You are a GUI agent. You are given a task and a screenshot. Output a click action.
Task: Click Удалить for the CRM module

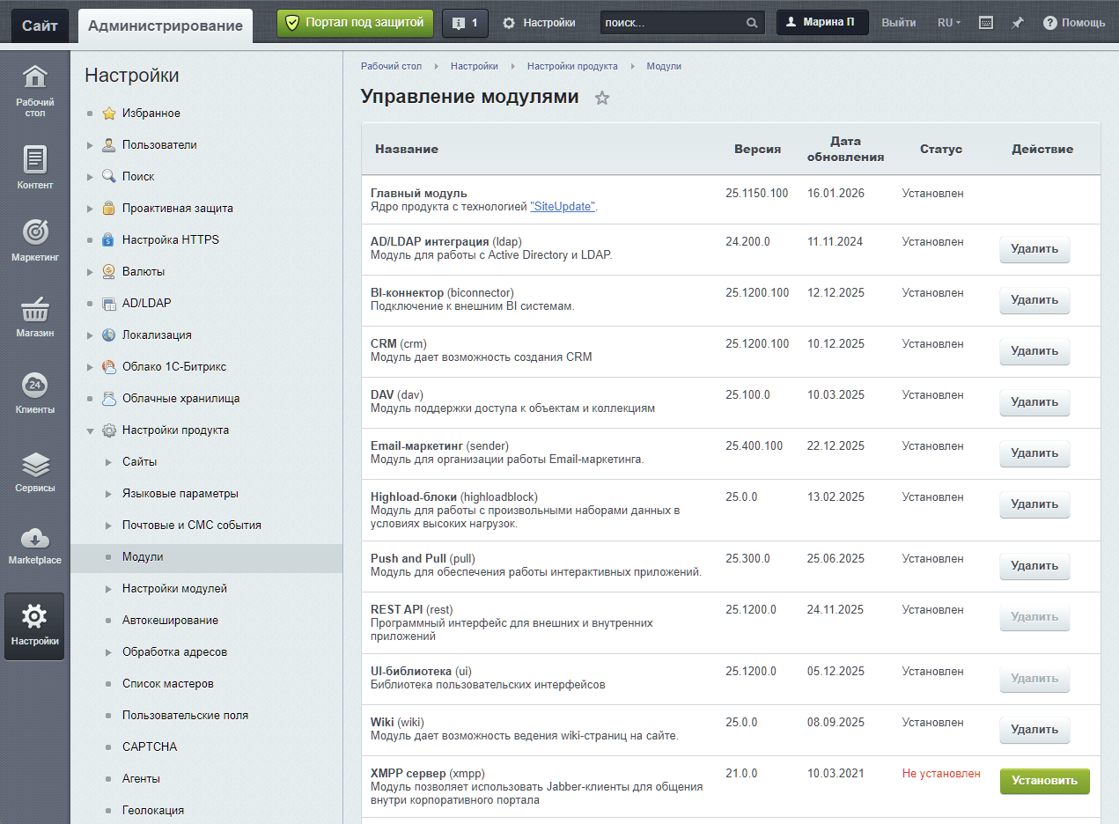click(x=1034, y=351)
